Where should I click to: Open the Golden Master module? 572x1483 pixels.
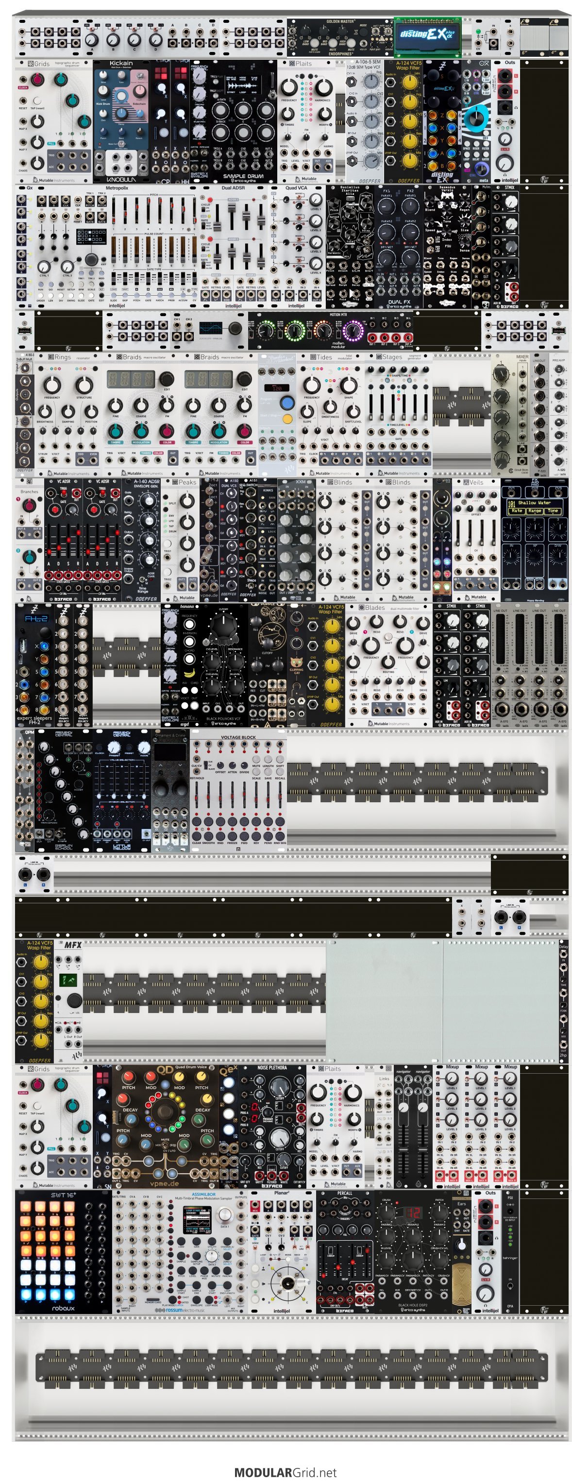tap(339, 37)
